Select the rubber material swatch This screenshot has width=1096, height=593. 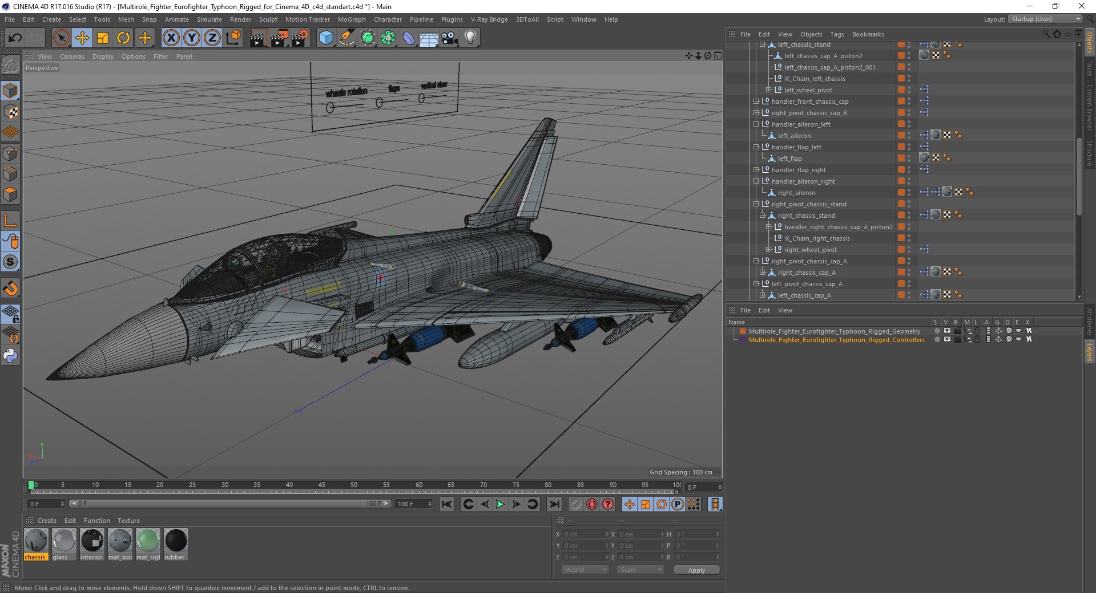click(x=176, y=545)
